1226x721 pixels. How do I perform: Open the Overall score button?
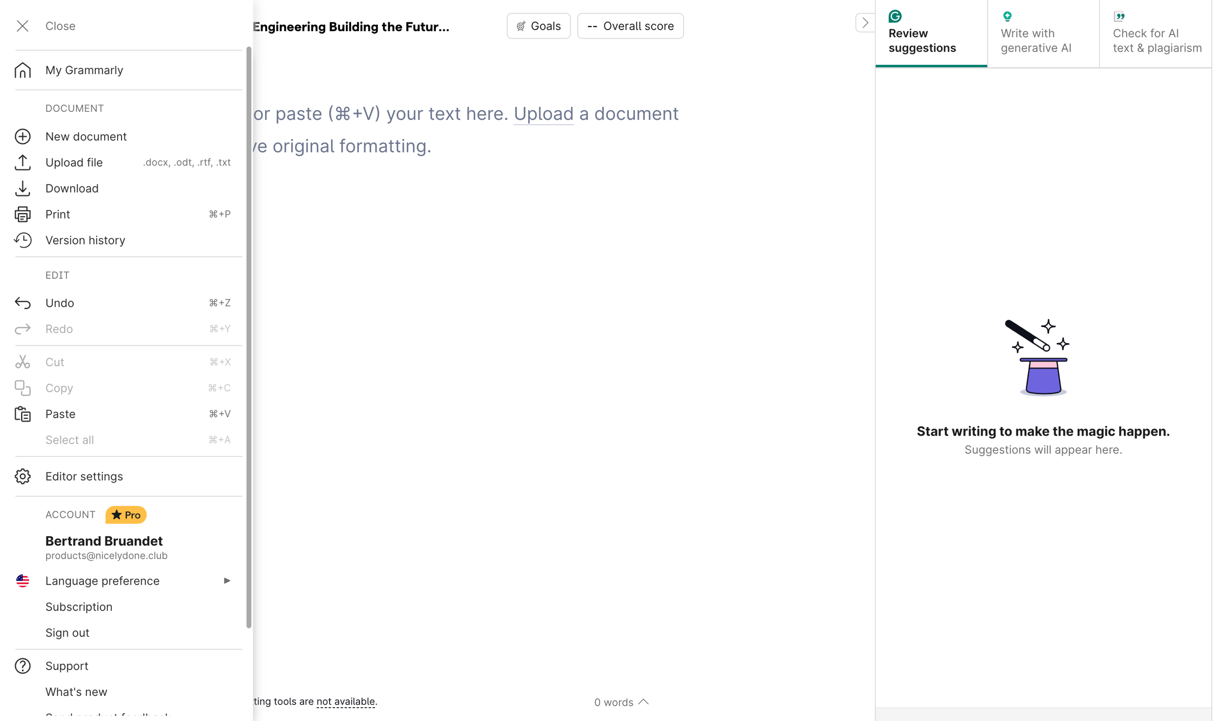[x=630, y=26]
